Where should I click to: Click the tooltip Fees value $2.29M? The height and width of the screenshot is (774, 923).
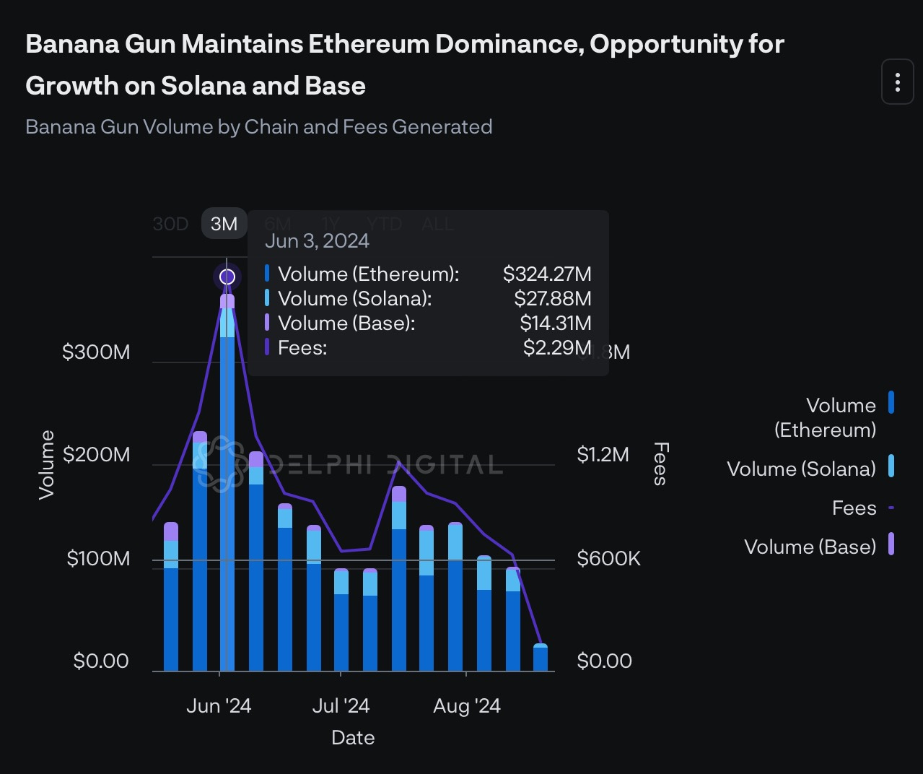[557, 348]
